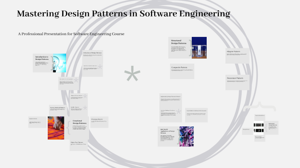Click the main title Mastering Design Patterns
300x168 pixels.
[x=124, y=14]
